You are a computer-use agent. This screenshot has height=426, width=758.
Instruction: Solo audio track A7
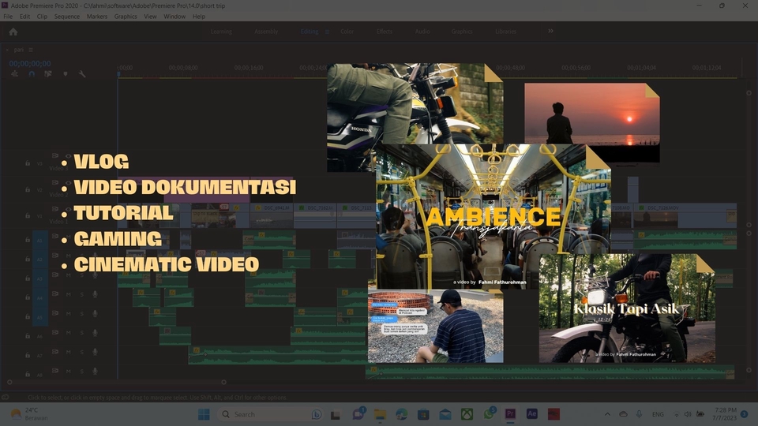pos(81,353)
